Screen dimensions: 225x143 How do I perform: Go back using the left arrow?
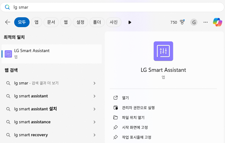pyautogui.click(x=8, y=22)
